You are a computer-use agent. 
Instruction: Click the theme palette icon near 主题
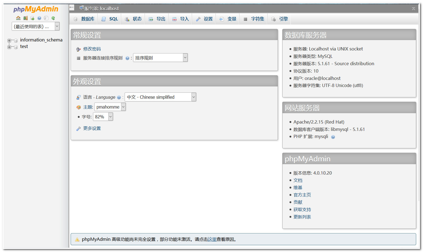click(x=79, y=107)
